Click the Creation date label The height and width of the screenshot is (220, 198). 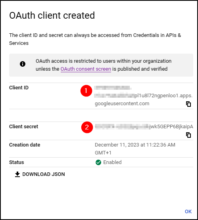pyautogui.click(x=25, y=145)
